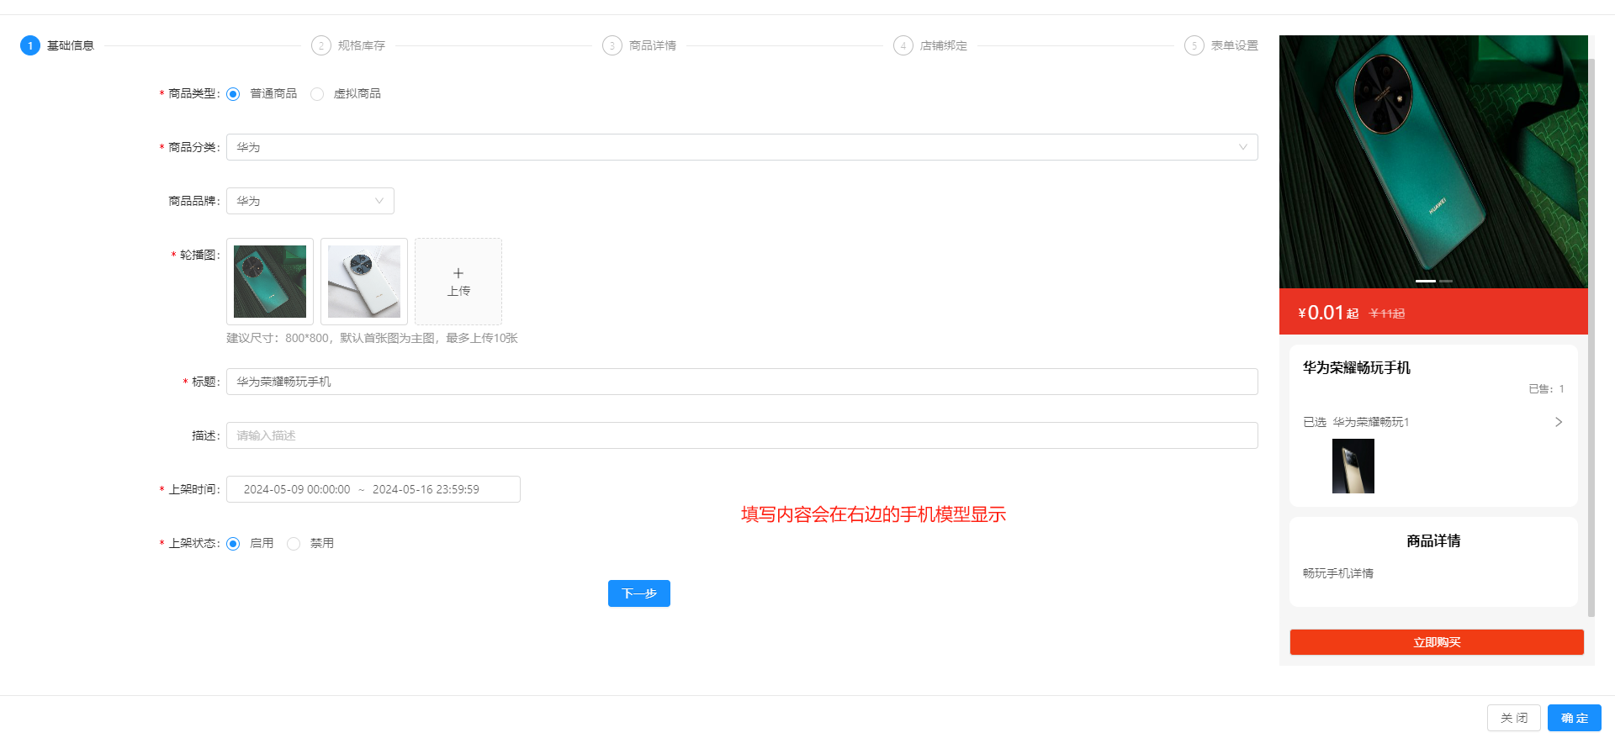Click the phone preview scrollbar
This screenshot has height=738, width=1615.
click(x=1591, y=336)
